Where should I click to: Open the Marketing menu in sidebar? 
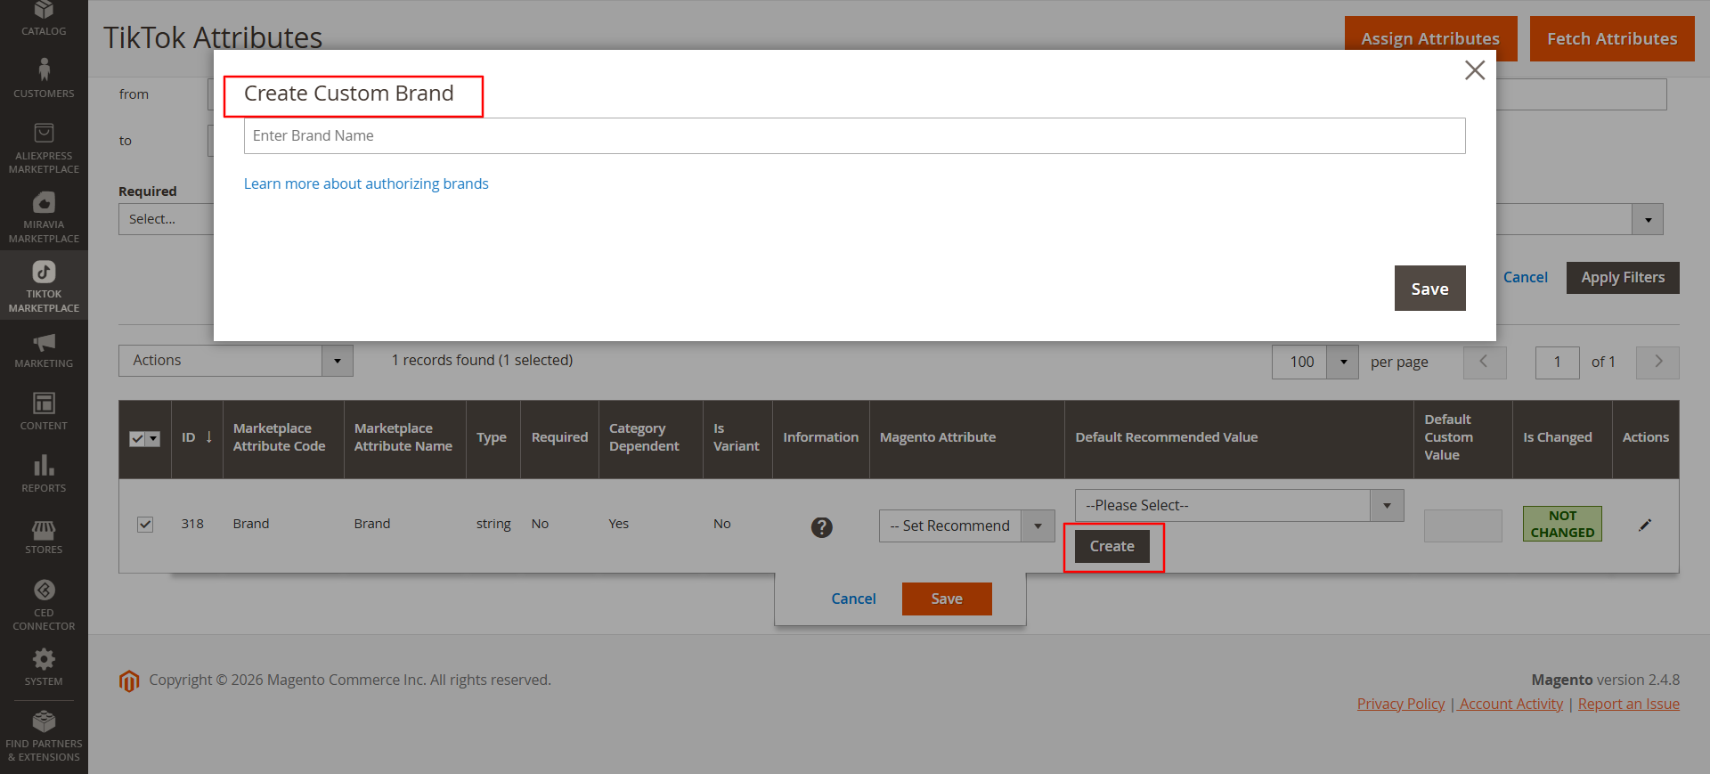[44, 350]
